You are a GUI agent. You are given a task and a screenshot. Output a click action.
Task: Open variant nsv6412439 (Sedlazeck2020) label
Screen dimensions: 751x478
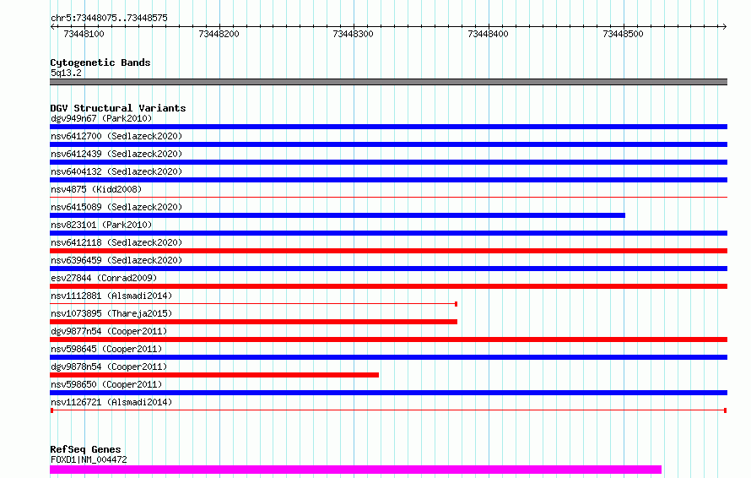coord(116,154)
